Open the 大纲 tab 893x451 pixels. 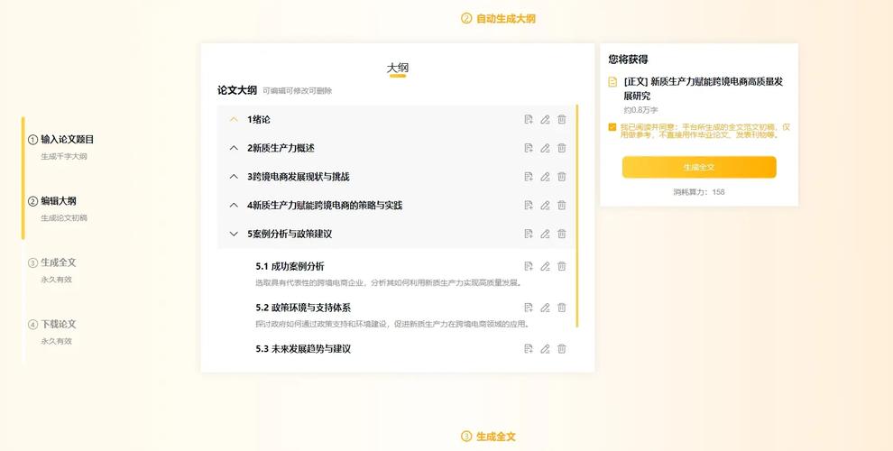click(x=398, y=69)
